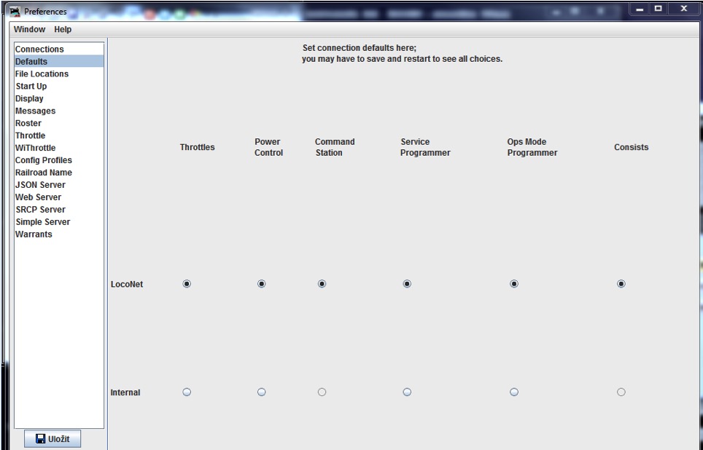The width and height of the screenshot is (703, 450).
Task: Open JSON Server settings
Action: pyautogui.click(x=40, y=185)
